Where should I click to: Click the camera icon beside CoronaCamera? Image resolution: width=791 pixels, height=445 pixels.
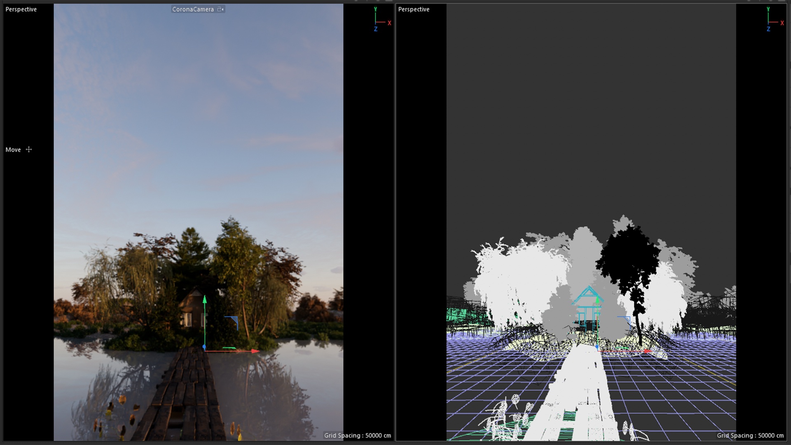[220, 9]
